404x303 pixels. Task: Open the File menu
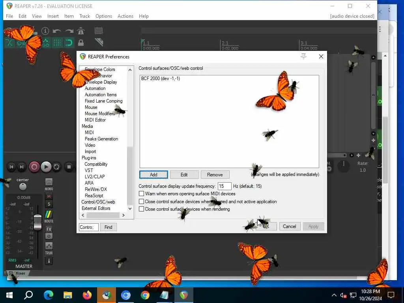click(x=9, y=16)
